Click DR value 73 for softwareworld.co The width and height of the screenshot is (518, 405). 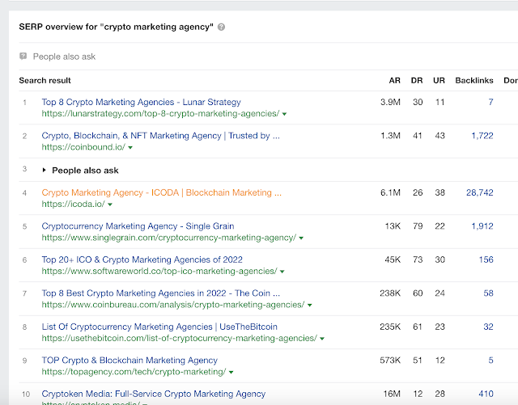[x=418, y=259]
